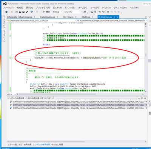Open the ビルド(B) menu
This screenshot has height=149, width=151.
[x=57, y=8]
